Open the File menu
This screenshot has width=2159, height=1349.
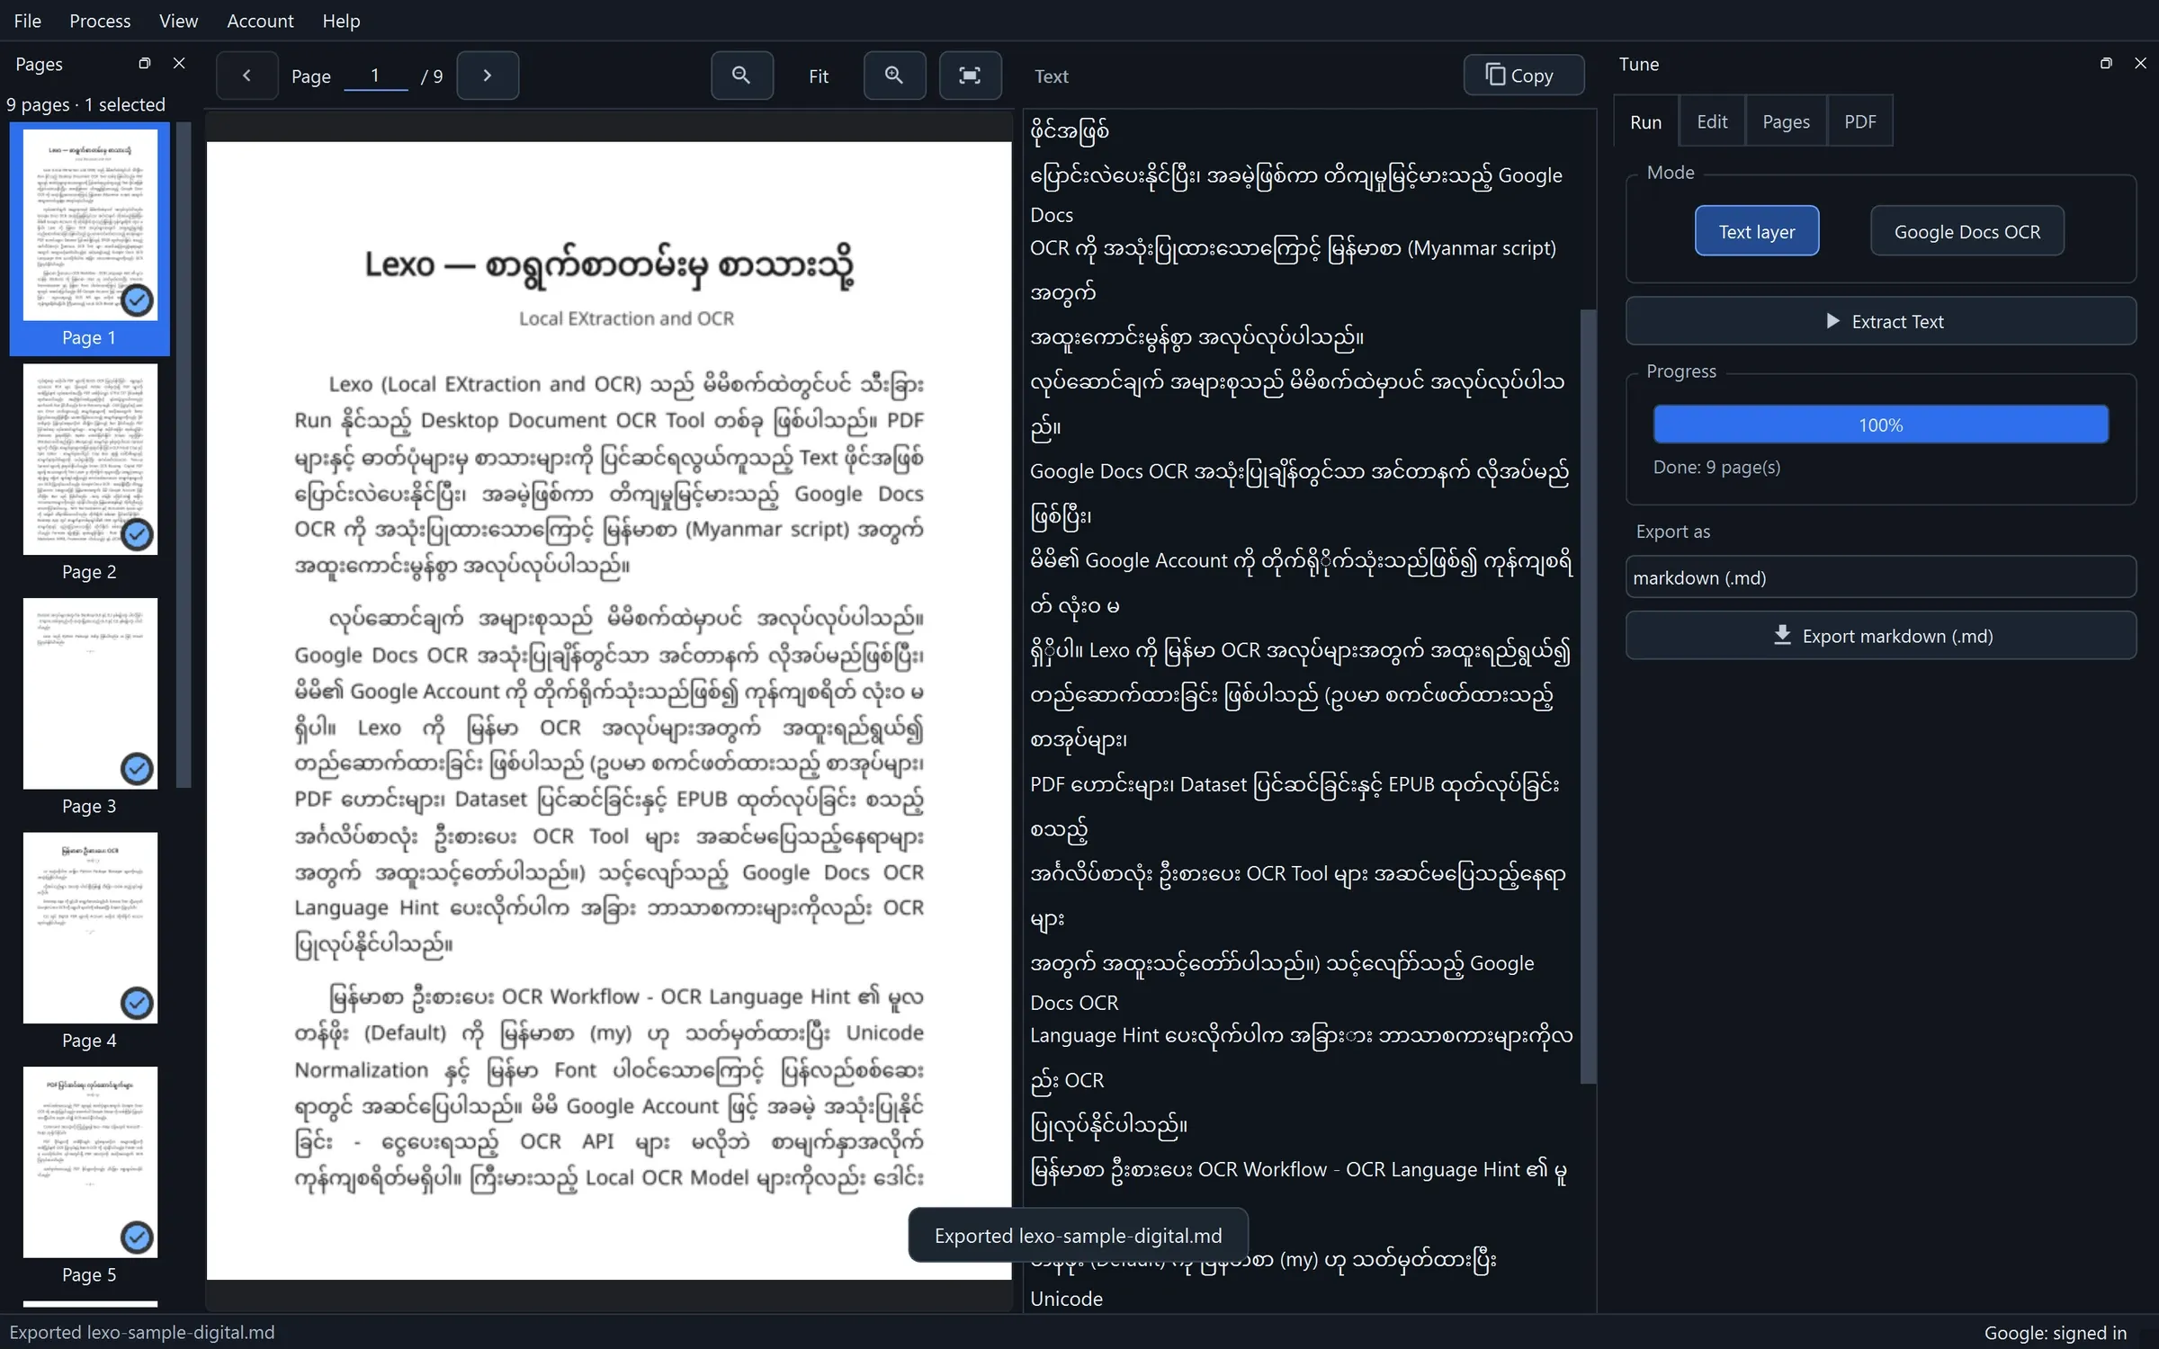click(x=28, y=21)
